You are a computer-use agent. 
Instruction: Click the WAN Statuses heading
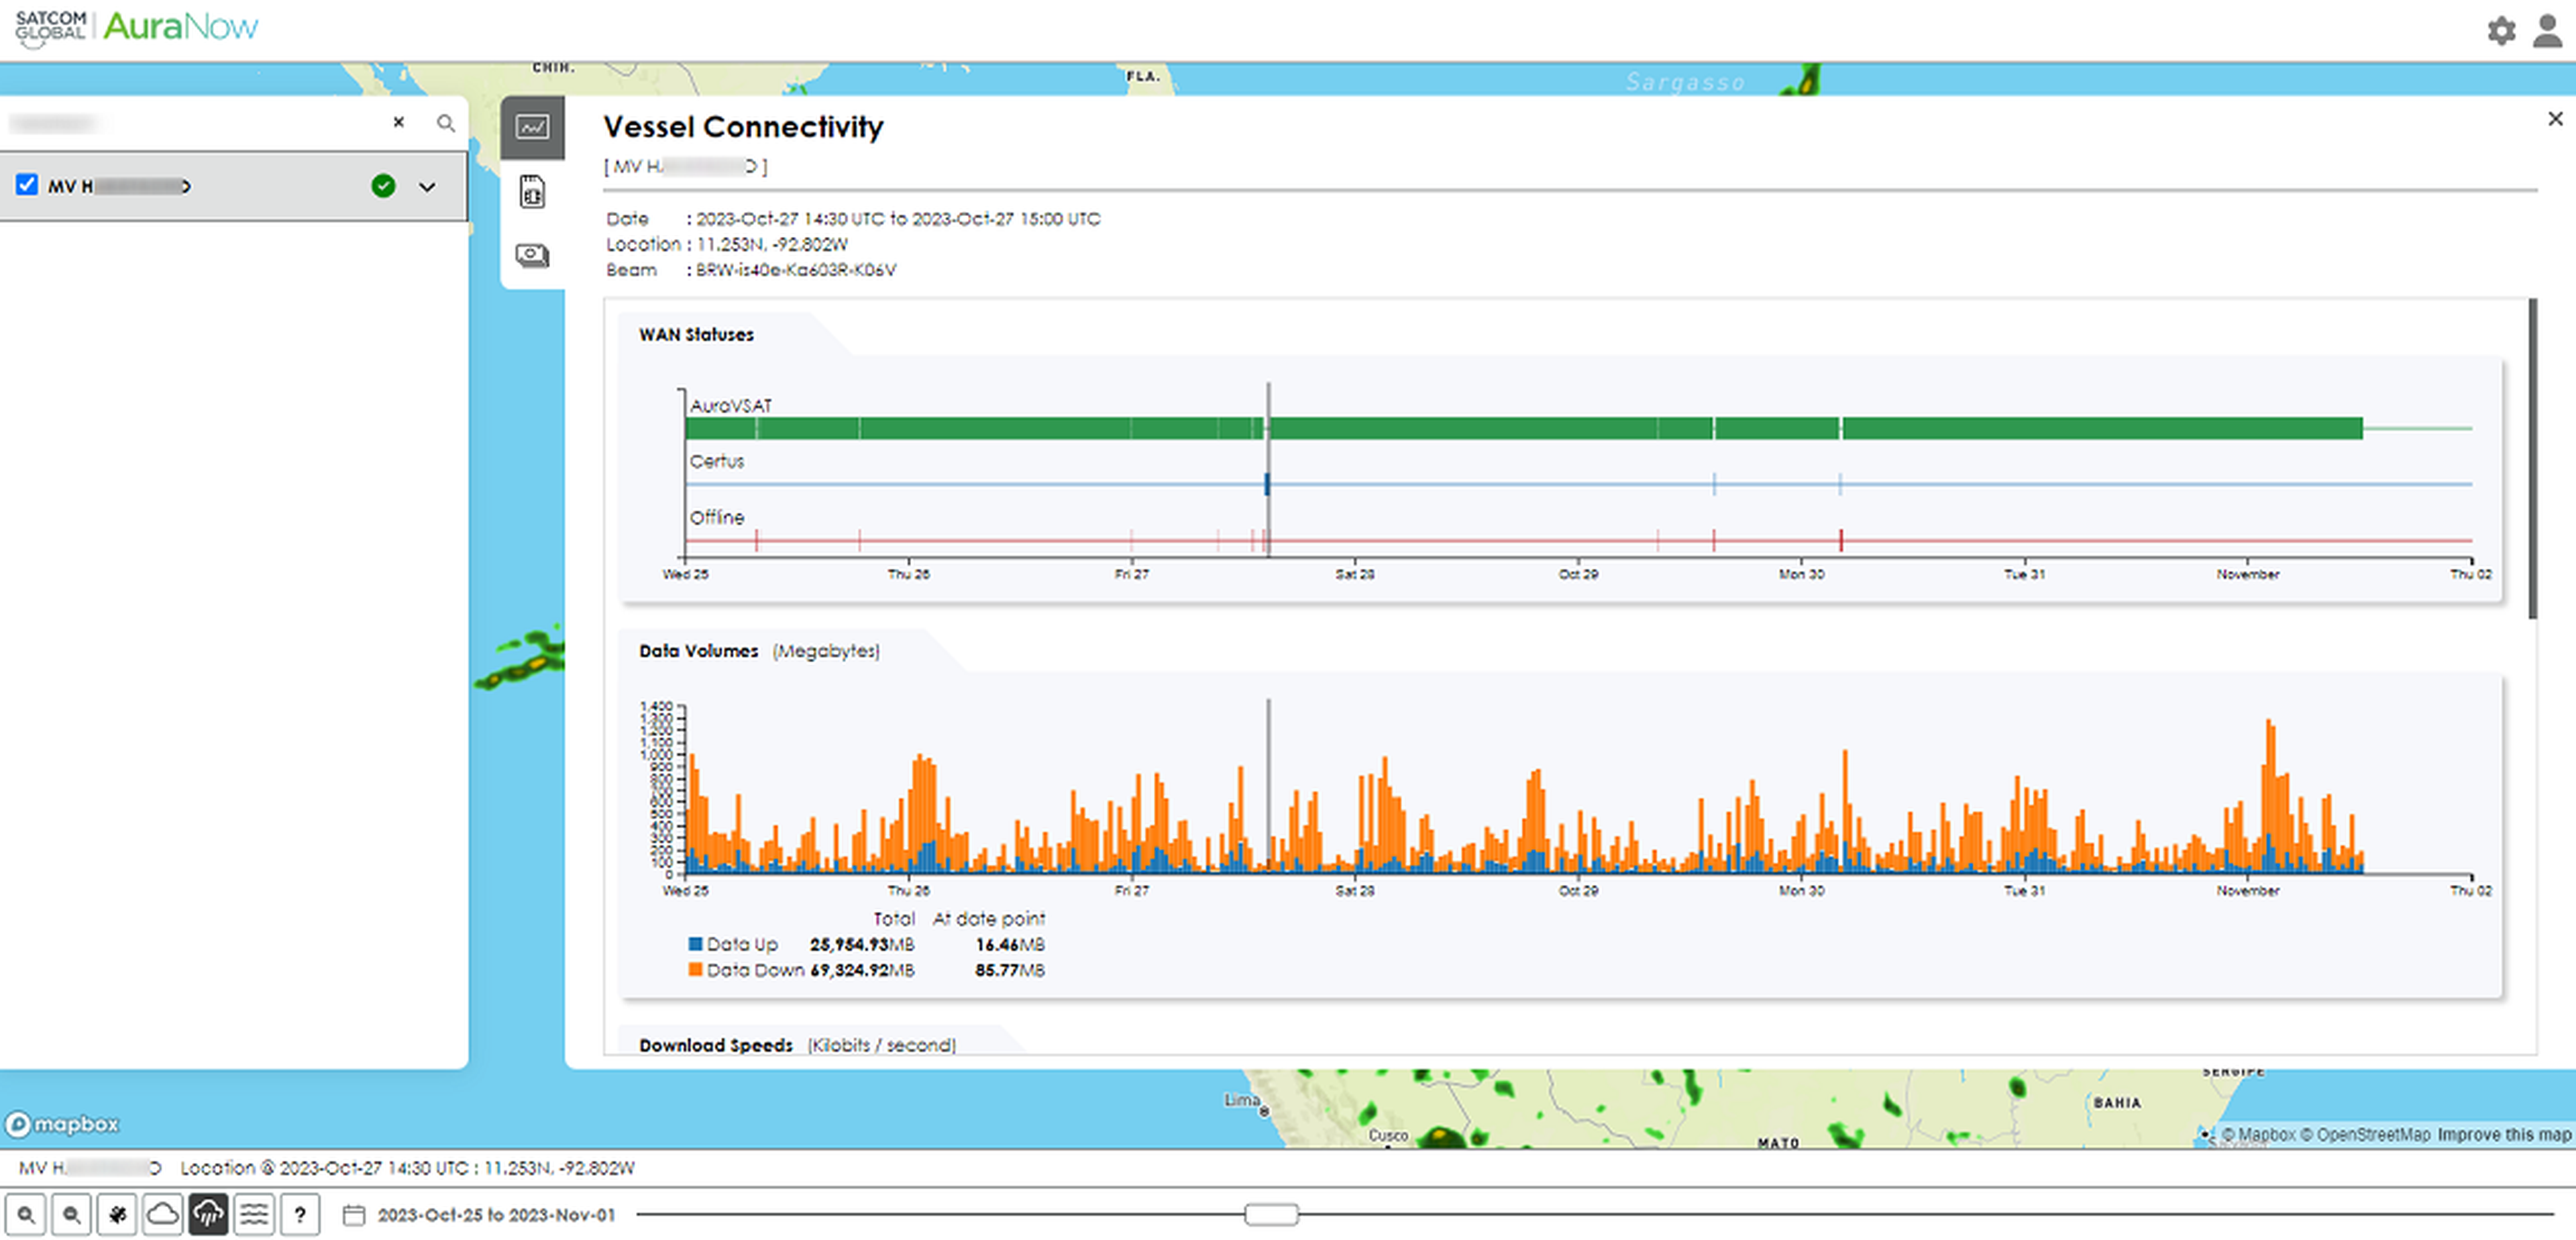pyautogui.click(x=696, y=334)
